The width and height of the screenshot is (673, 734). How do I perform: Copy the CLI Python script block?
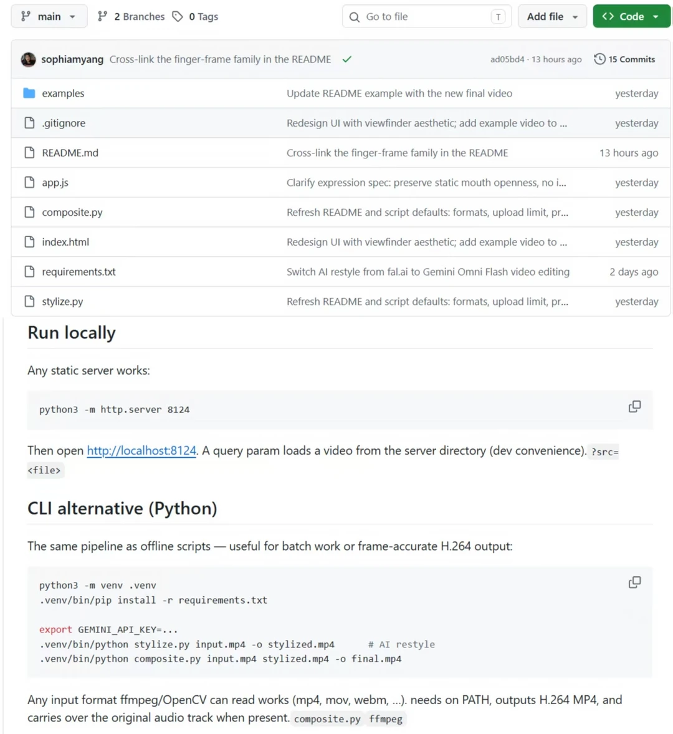(634, 582)
